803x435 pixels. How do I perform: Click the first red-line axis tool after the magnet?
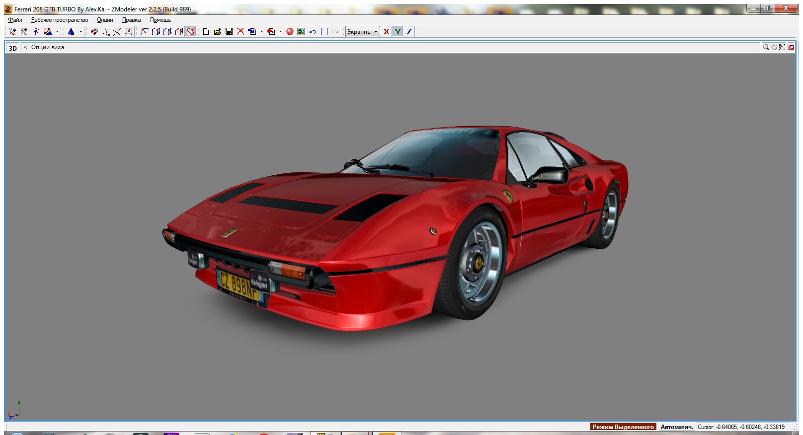[106, 31]
